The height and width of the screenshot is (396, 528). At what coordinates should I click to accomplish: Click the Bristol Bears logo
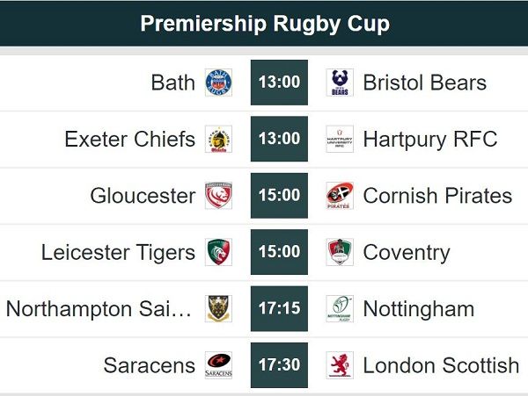[340, 83]
